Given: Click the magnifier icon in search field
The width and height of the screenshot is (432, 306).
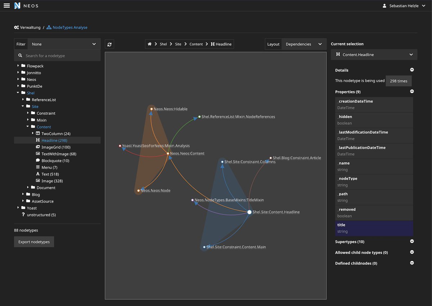Looking at the screenshot, I should 20,56.
